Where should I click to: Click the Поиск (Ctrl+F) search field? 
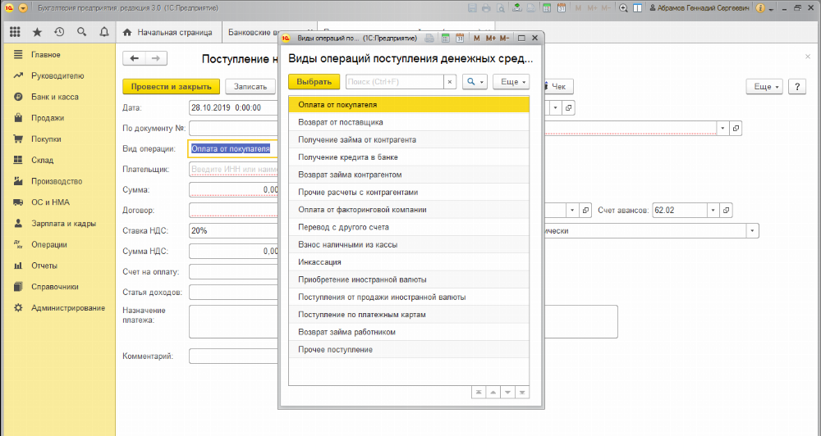pyautogui.click(x=393, y=82)
